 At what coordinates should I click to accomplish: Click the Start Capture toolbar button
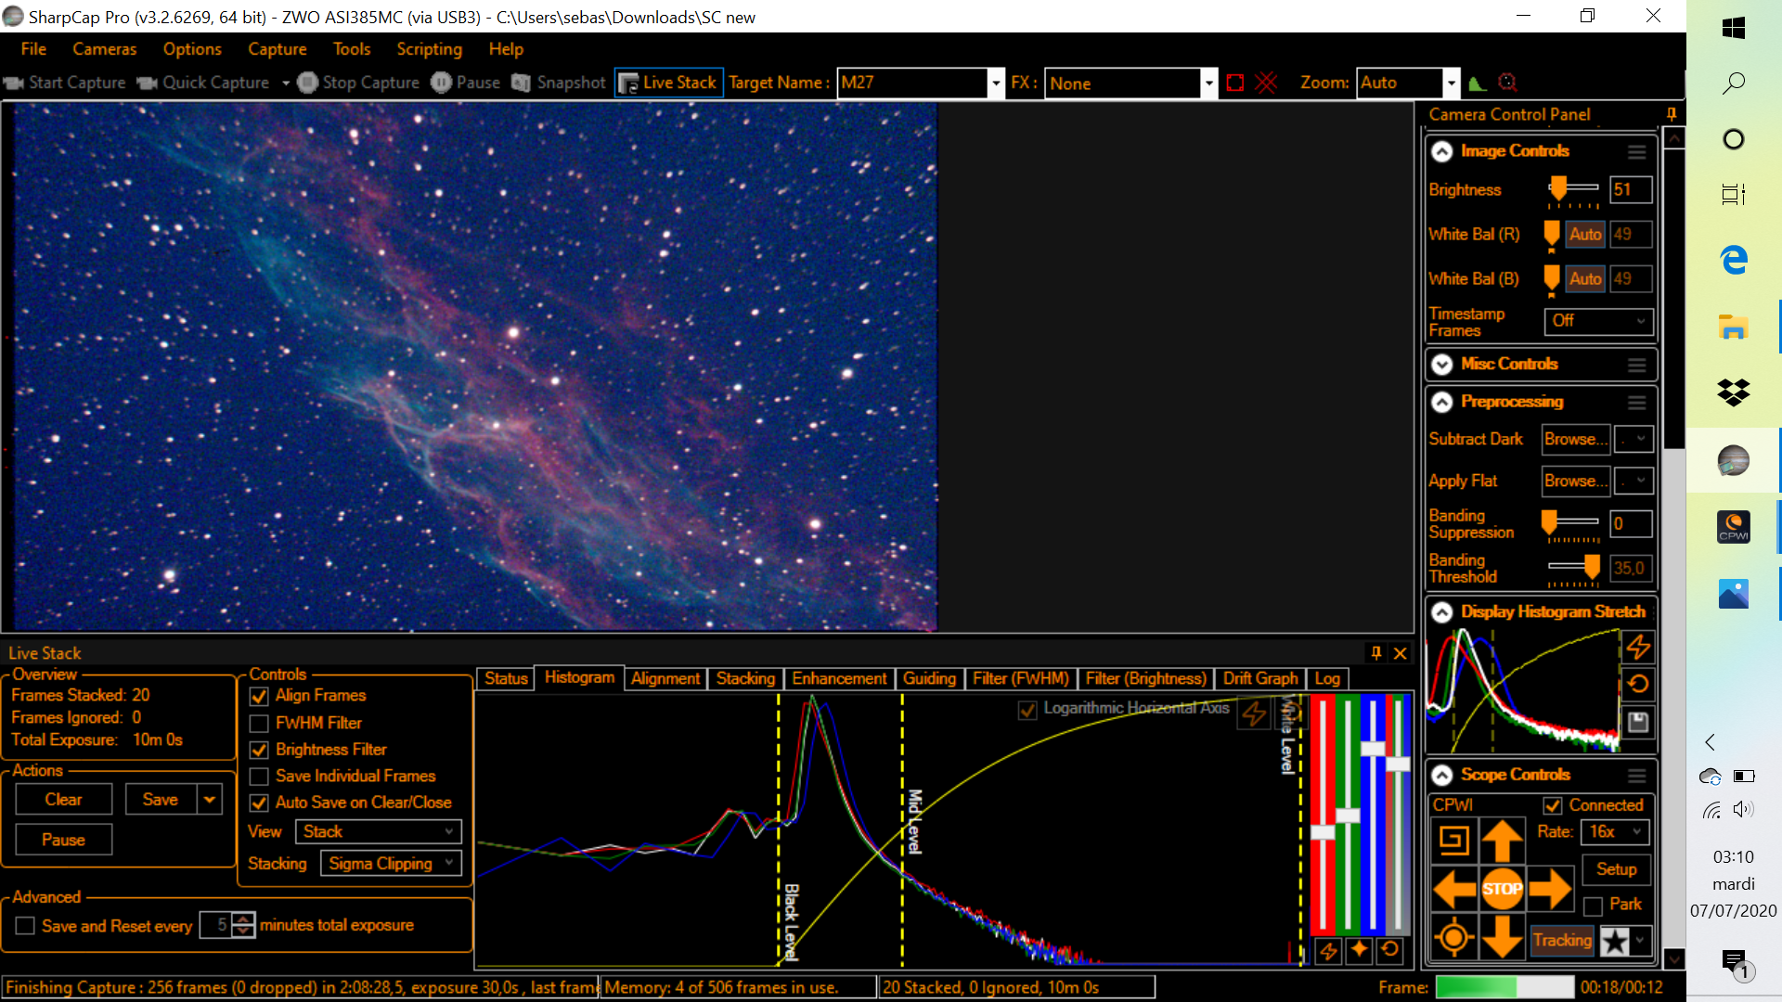[65, 83]
